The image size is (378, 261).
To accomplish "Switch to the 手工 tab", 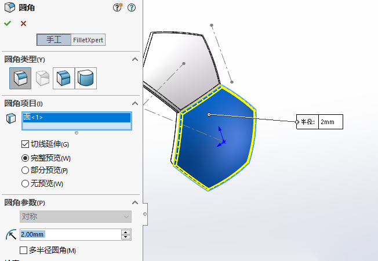I will [54, 40].
